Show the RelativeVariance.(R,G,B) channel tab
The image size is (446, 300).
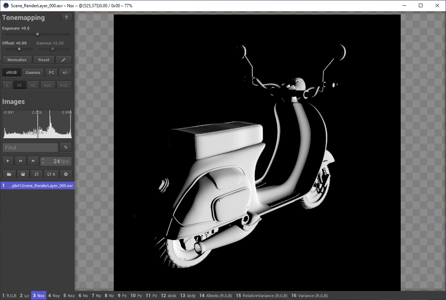262,296
